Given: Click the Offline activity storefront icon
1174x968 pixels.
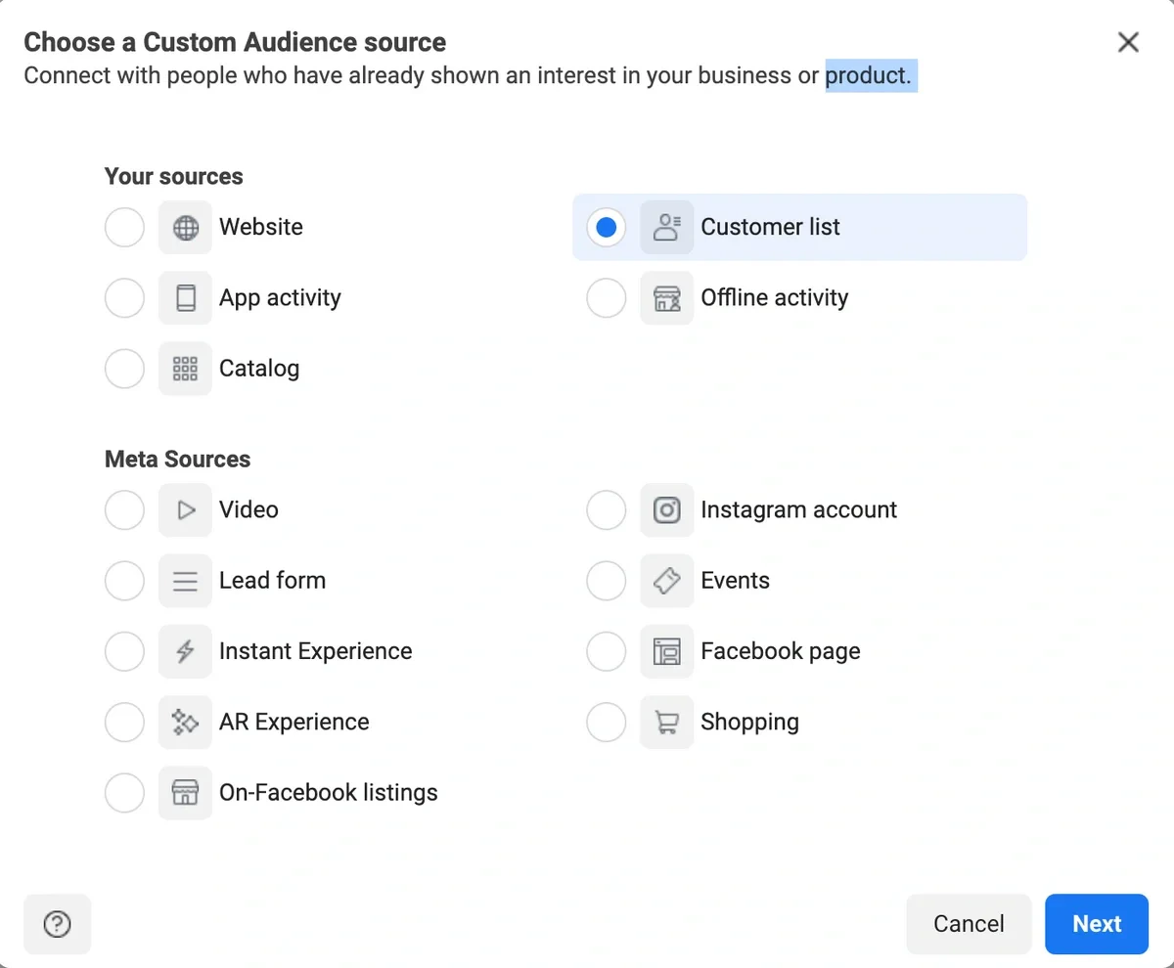Looking at the screenshot, I should (x=667, y=297).
